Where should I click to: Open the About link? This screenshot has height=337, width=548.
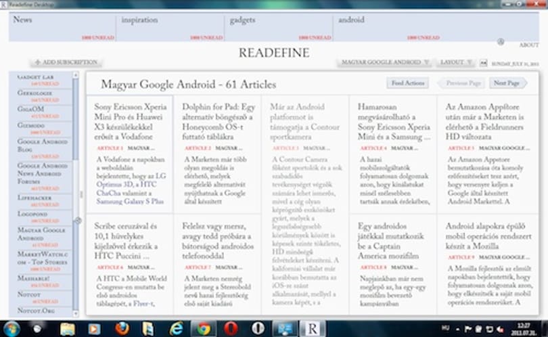(x=528, y=45)
